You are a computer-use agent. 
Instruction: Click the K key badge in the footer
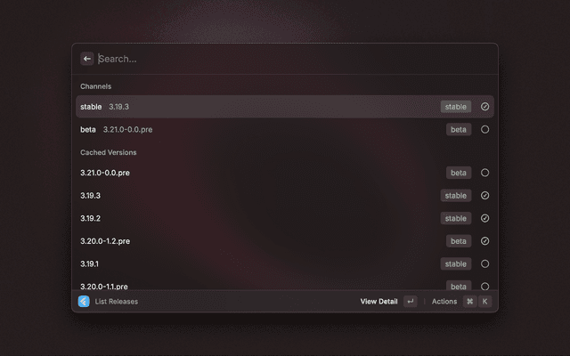pyautogui.click(x=484, y=301)
